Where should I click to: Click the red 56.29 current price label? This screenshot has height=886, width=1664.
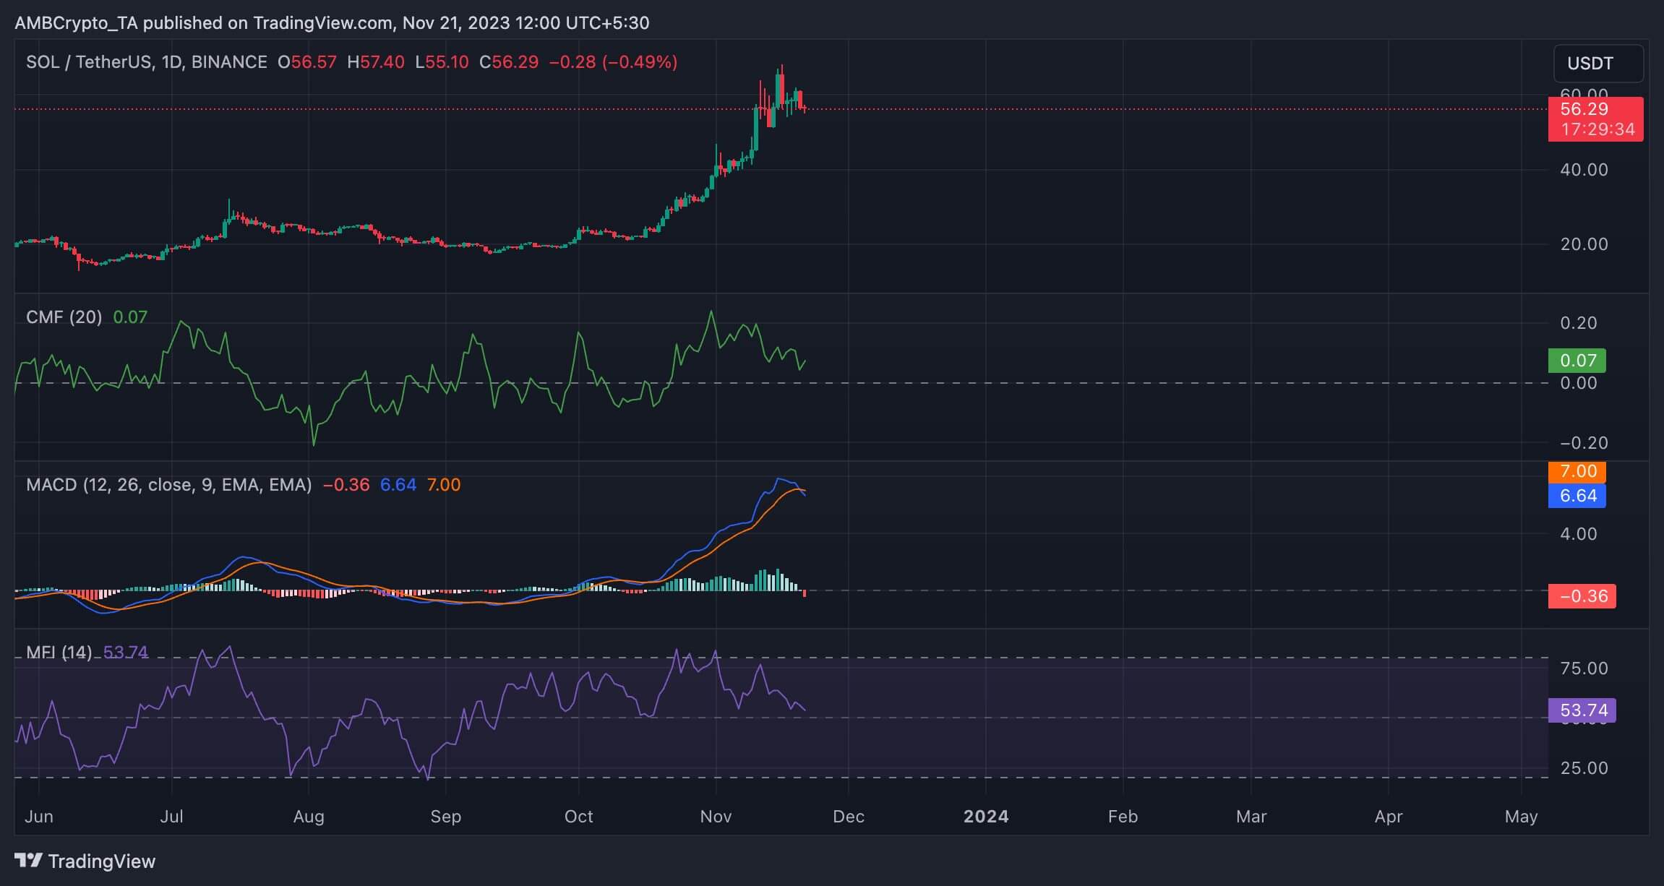tap(1584, 109)
